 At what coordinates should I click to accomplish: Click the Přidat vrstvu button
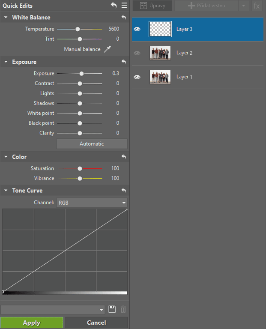click(206, 6)
